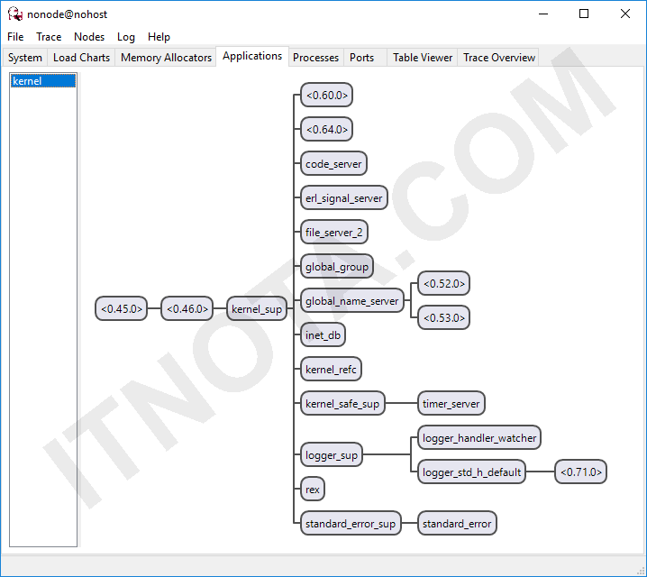Select kernel in the application list

pos(27,81)
